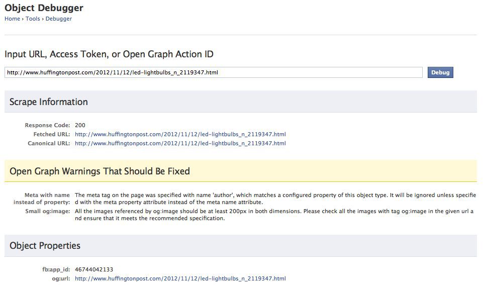Select the Scrape Information section header

(x=241, y=102)
